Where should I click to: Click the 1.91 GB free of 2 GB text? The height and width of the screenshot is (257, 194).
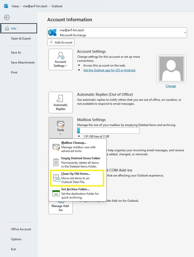click(96, 136)
